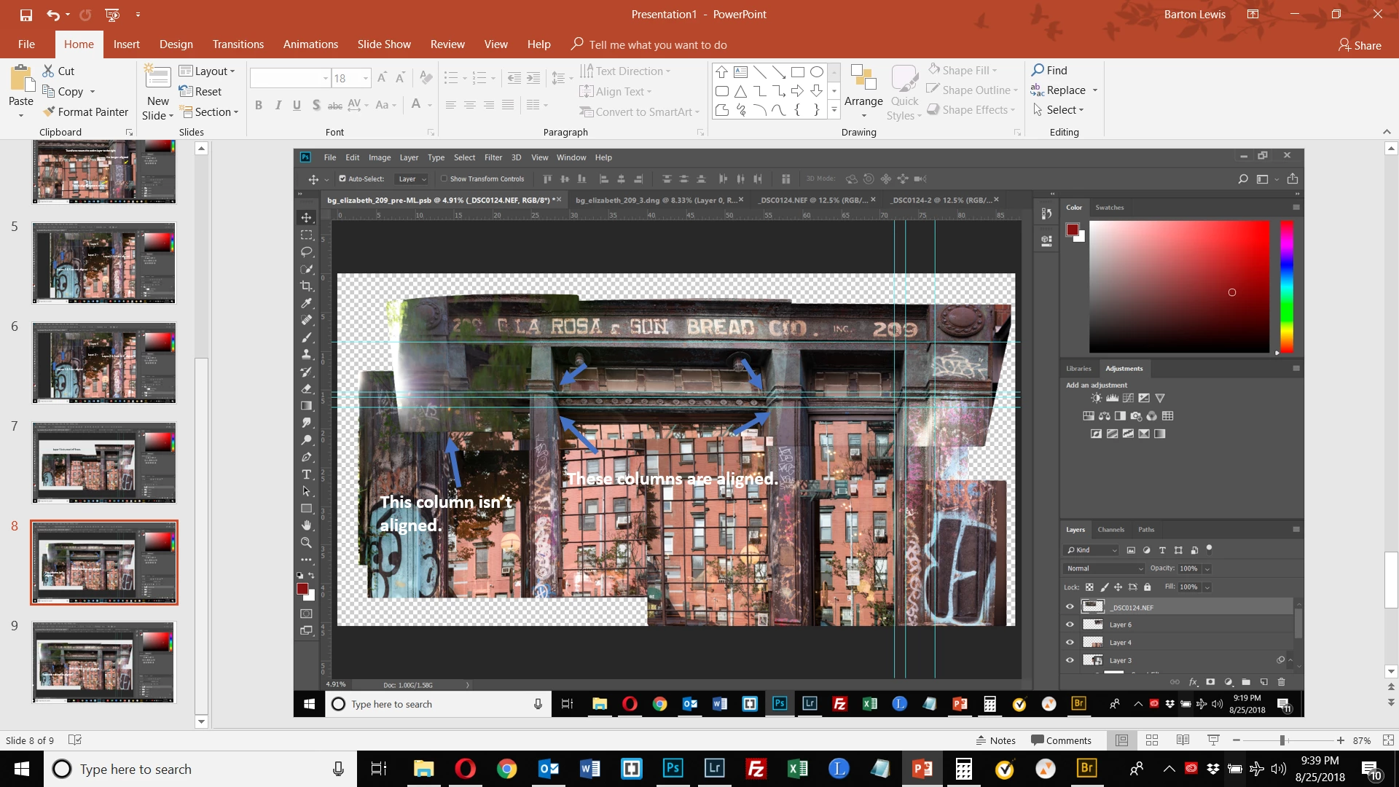Open Find in the Editing group
The height and width of the screenshot is (787, 1399).
[1049, 70]
